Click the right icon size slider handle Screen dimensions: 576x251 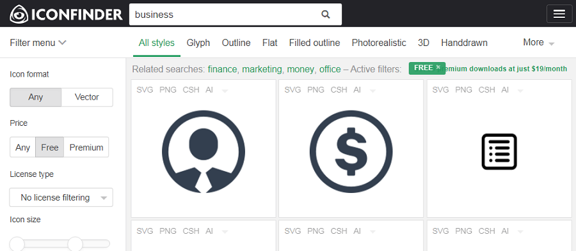pyautogui.click(x=76, y=243)
